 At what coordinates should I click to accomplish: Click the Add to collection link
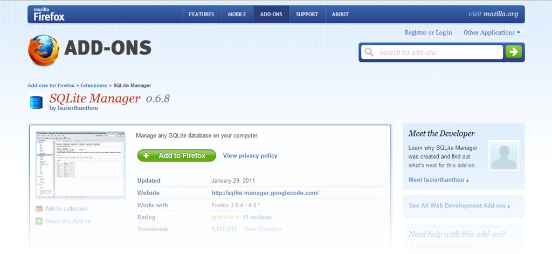66,209
